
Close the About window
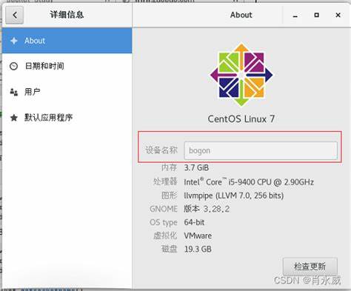pyautogui.click(x=338, y=16)
